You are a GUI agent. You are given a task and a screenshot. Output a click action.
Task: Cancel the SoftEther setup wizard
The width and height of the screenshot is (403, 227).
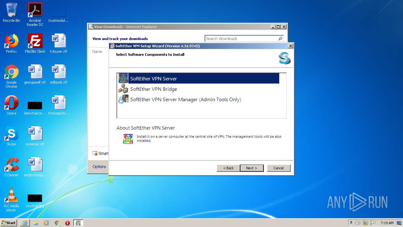pyautogui.click(x=279, y=168)
